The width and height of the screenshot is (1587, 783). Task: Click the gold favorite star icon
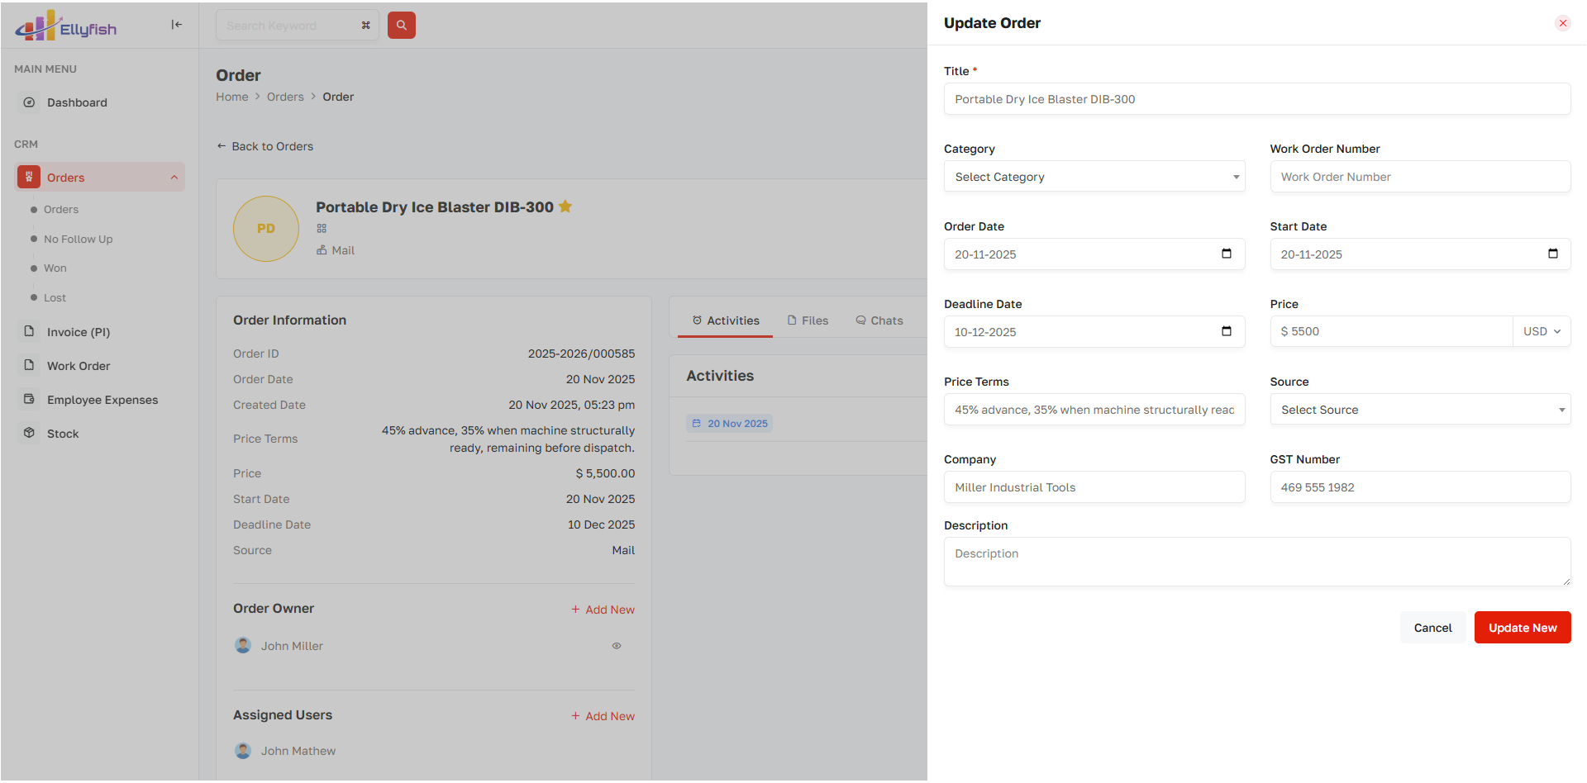[x=565, y=206]
